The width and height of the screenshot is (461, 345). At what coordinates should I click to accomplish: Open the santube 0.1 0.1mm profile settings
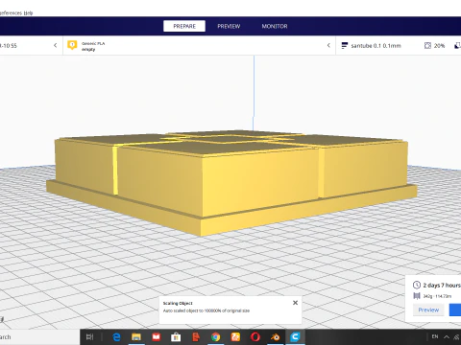pos(376,46)
